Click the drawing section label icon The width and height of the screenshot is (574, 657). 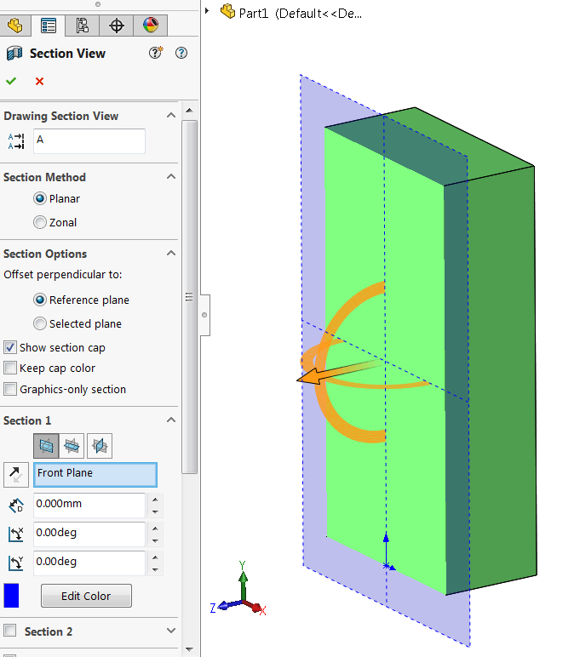point(16,141)
